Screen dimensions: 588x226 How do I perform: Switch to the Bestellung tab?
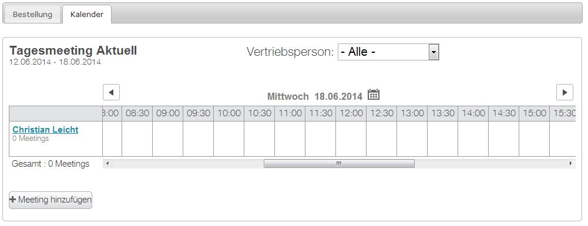click(32, 15)
